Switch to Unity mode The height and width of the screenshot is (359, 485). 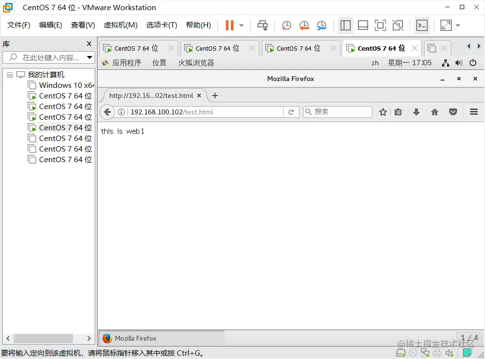398,26
